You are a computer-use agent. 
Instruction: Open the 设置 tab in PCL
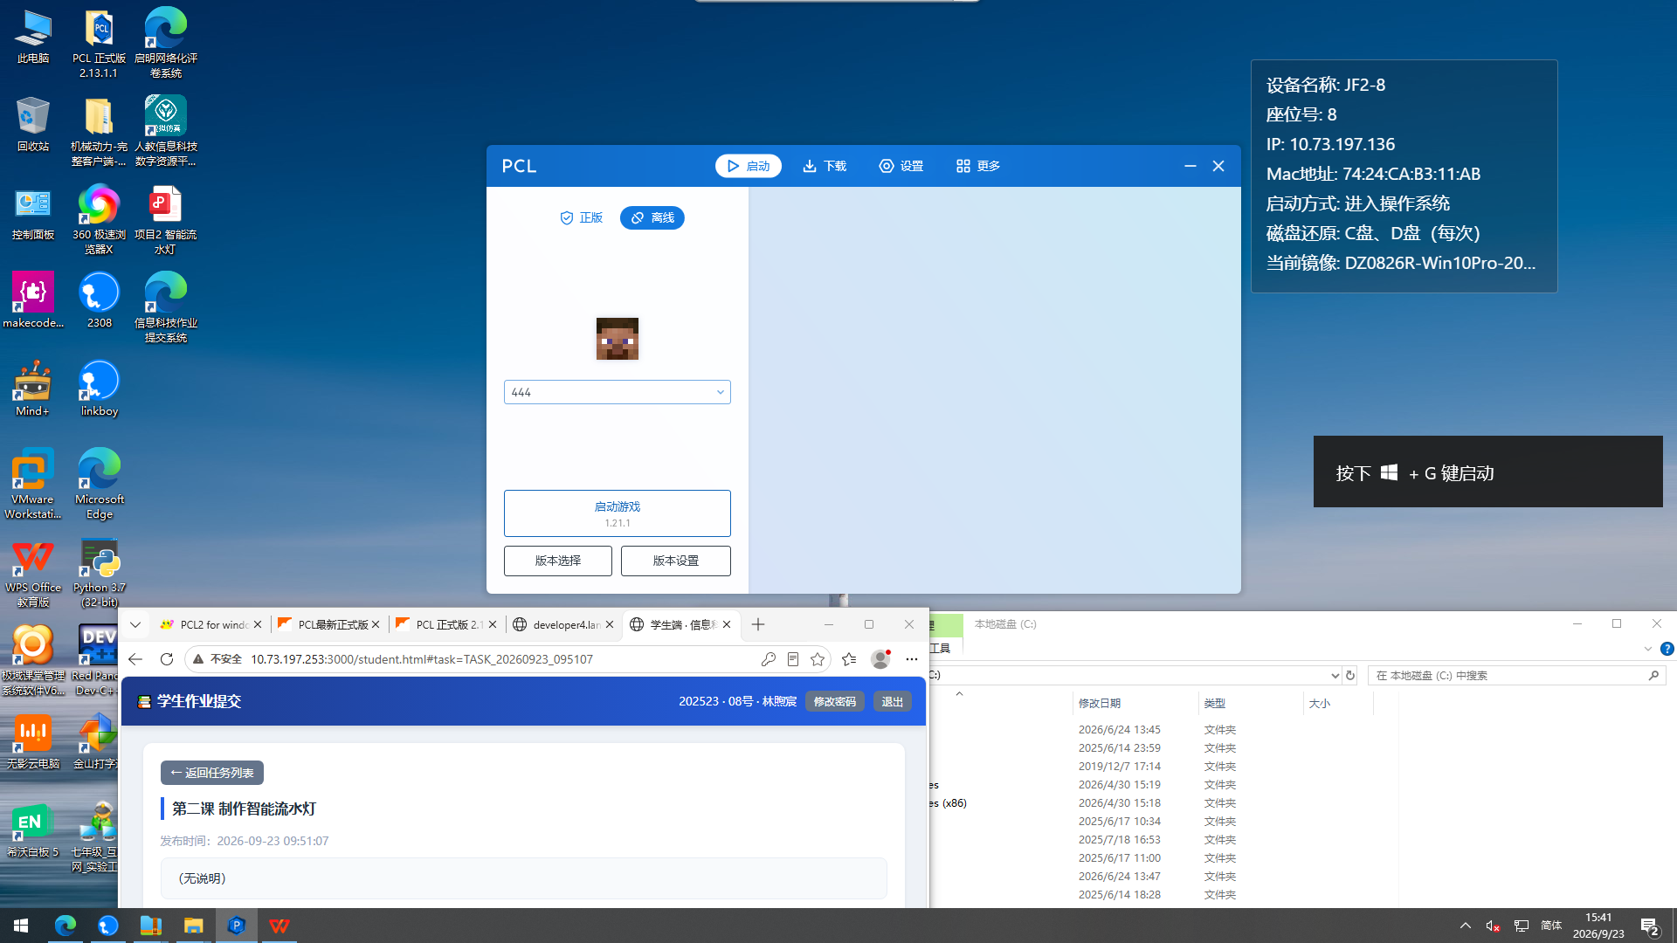coord(901,166)
